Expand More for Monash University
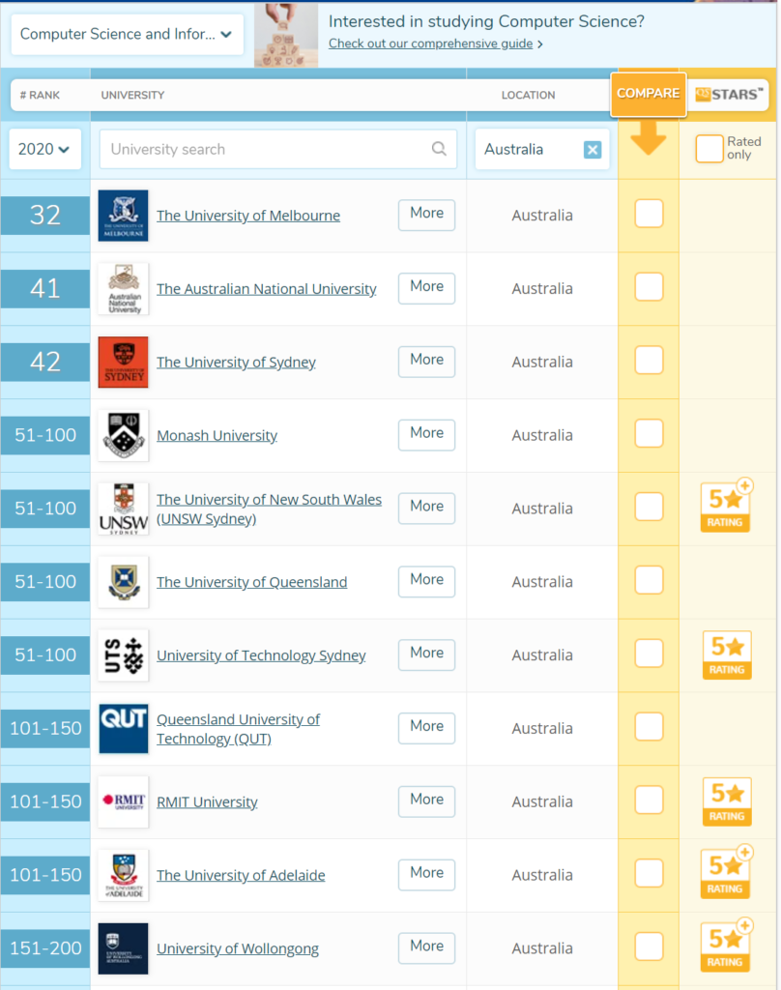 [x=427, y=434]
